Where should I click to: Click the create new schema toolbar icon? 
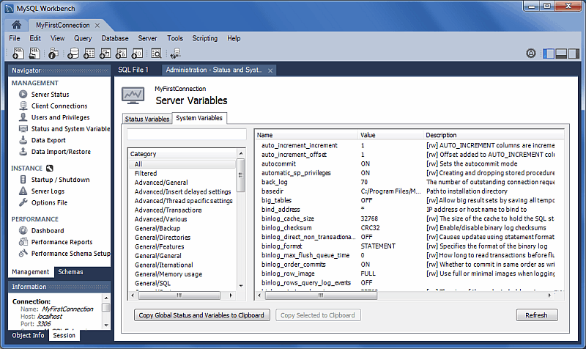pos(73,54)
